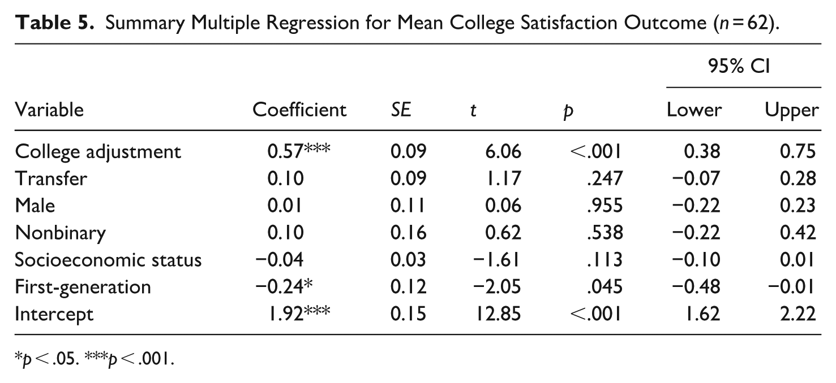Viewport: 836px width, 383px height.
Task: Select the SE column header
Action: pyautogui.click(x=401, y=109)
